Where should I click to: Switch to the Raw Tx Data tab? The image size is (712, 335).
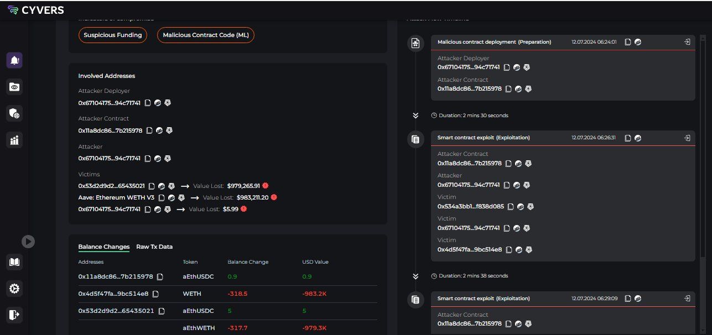point(154,247)
